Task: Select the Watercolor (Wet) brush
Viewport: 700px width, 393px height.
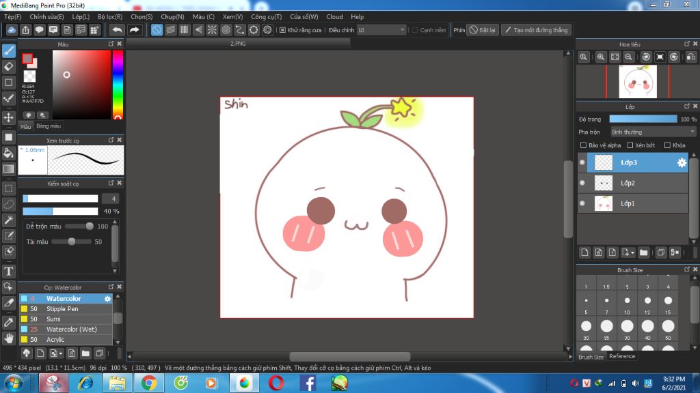Action: (66, 330)
